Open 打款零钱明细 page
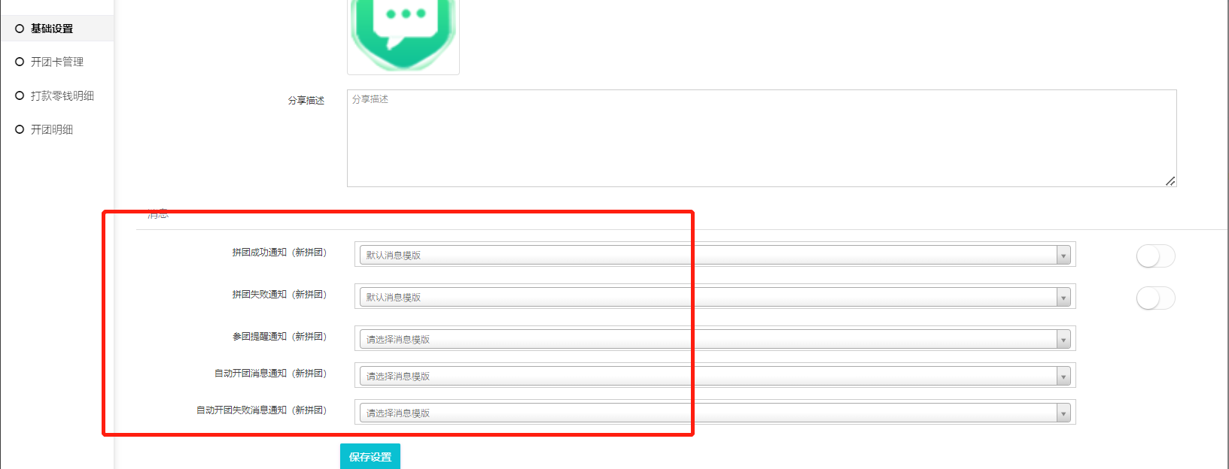This screenshot has width=1229, height=469. (62, 95)
